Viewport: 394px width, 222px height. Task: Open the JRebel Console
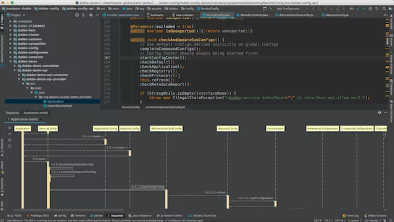375,216
